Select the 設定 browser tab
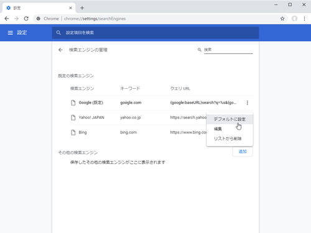 point(39,8)
